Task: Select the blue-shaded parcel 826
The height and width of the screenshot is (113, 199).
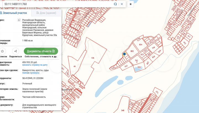Action: [139, 68]
